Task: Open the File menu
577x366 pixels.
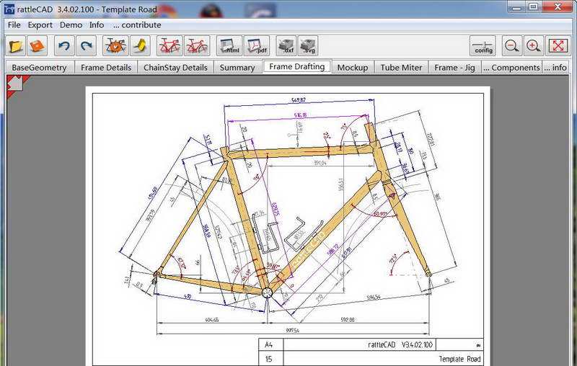Action: [x=14, y=25]
